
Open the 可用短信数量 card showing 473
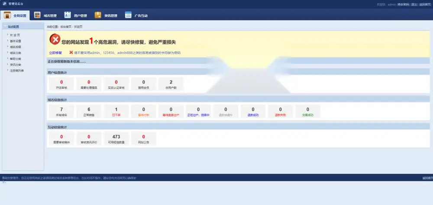click(x=116, y=138)
